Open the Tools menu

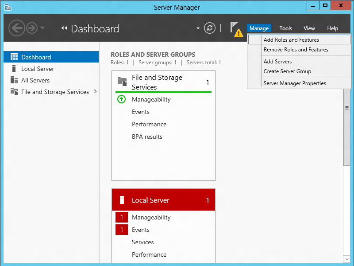click(x=285, y=28)
